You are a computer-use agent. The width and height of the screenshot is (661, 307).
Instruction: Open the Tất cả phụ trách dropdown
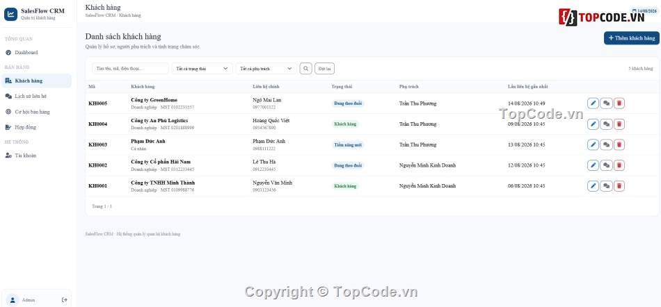tap(266, 69)
